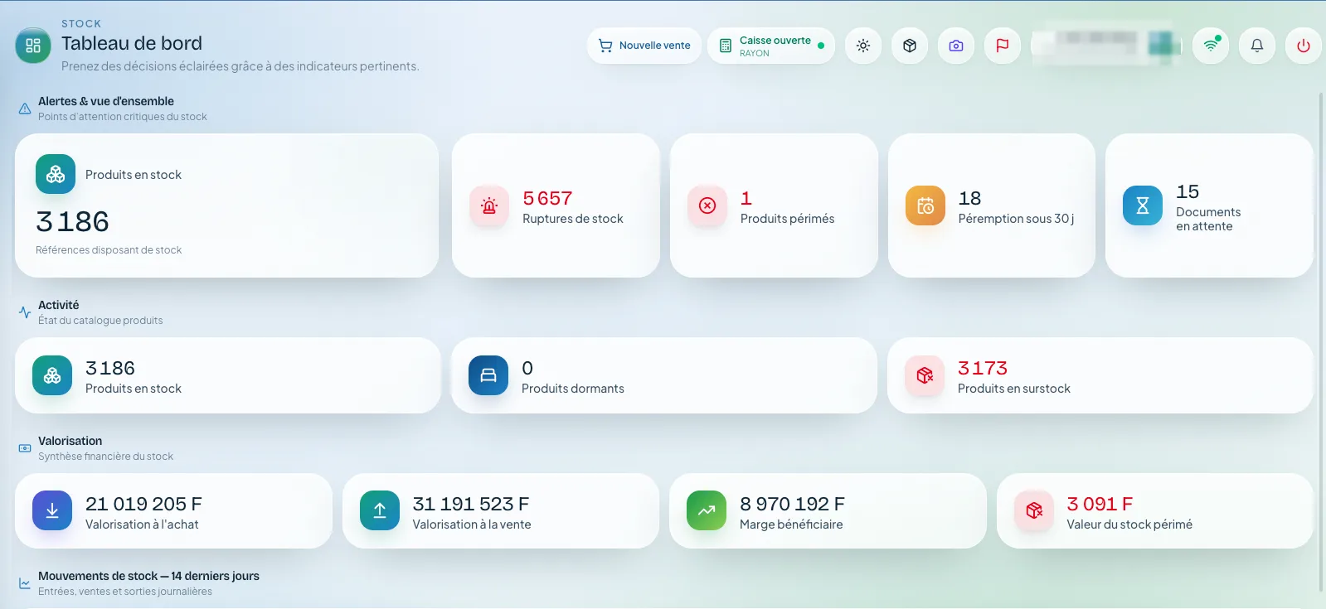Click the Produits périmés cross icon
The height and width of the screenshot is (609, 1326).
click(x=707, y=205)
